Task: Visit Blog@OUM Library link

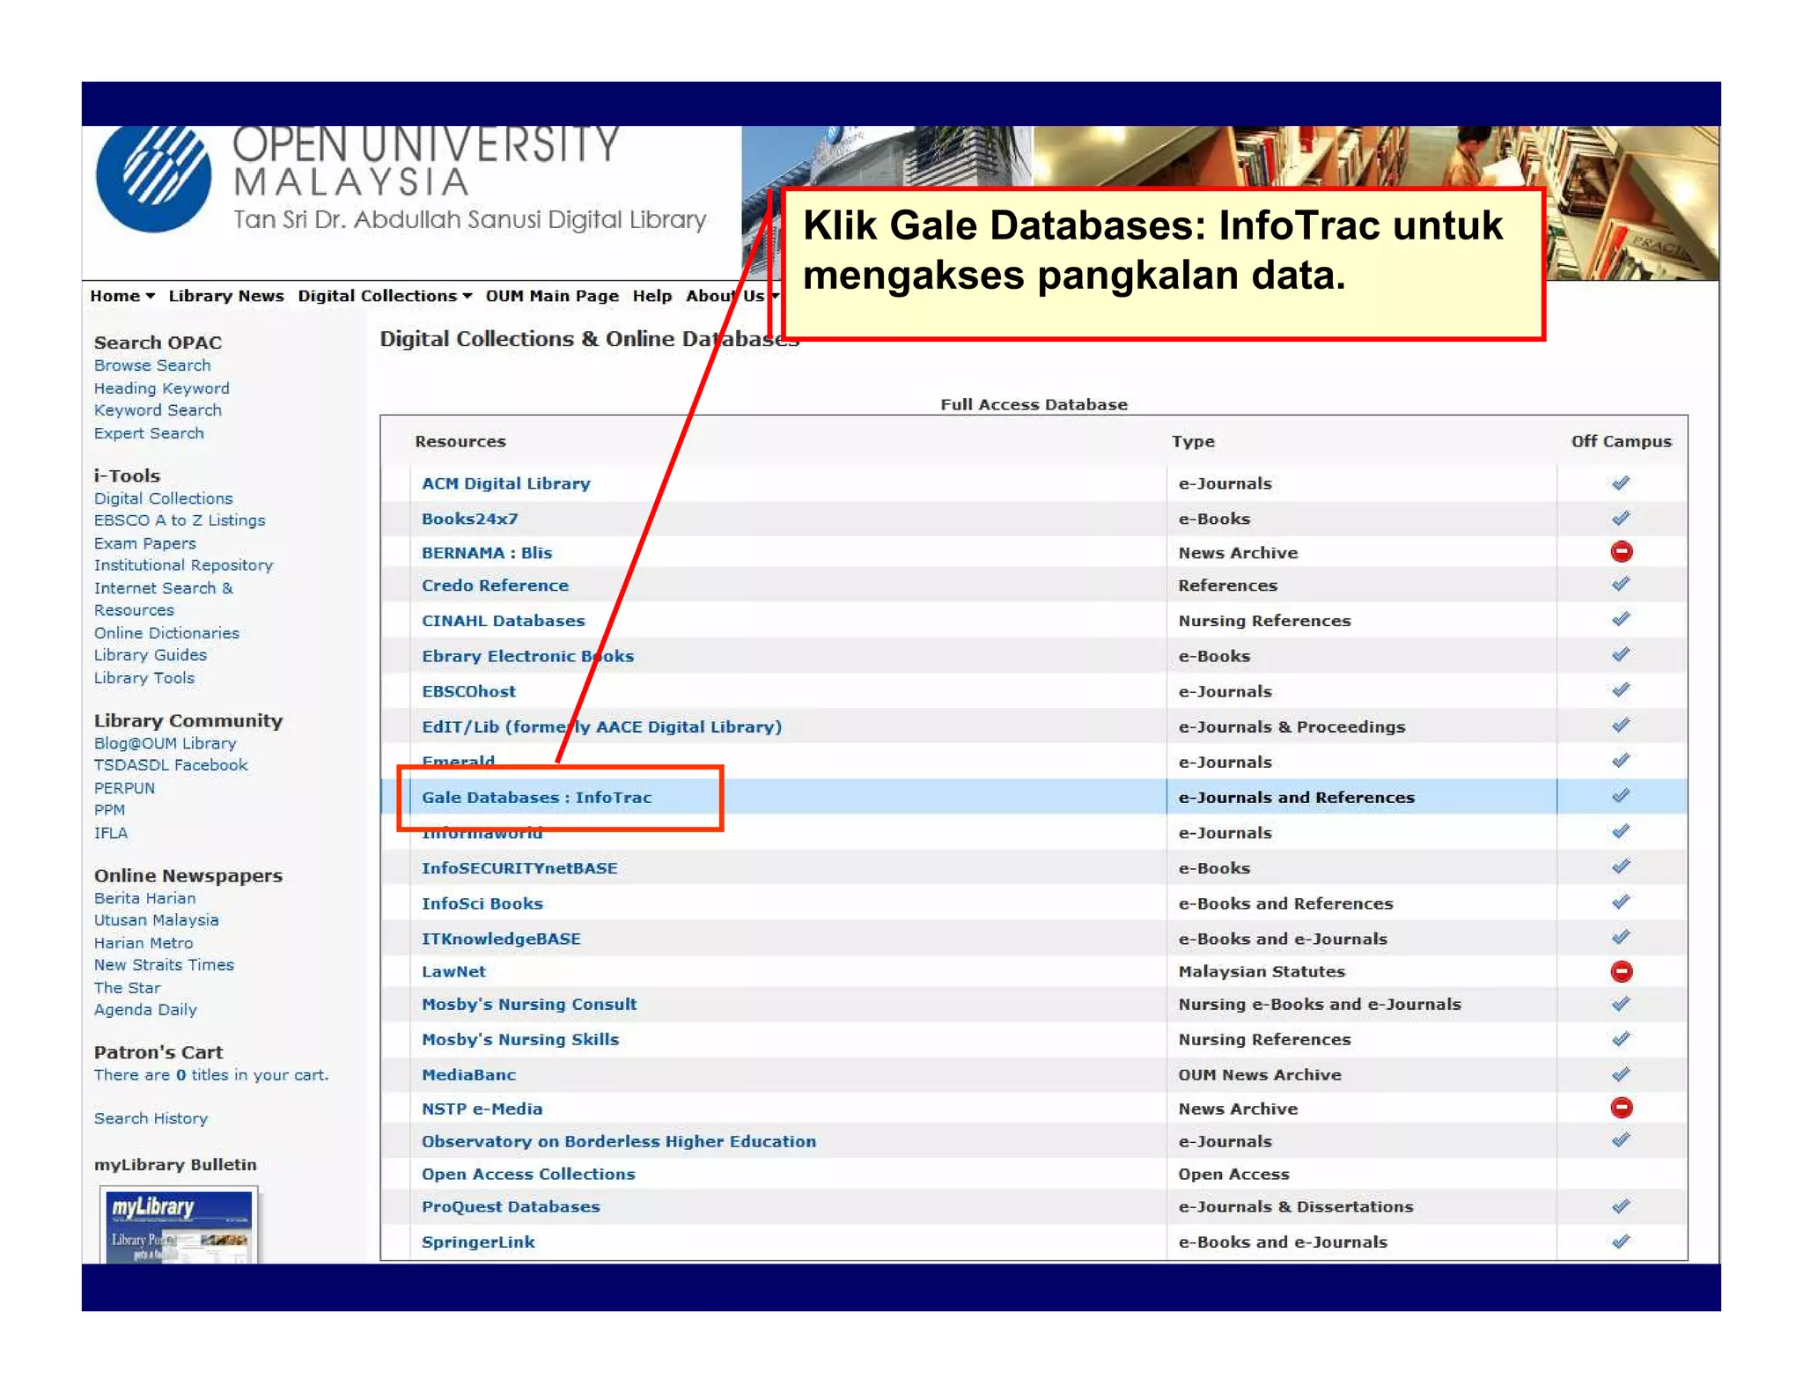Action: (x=165, y=743)
